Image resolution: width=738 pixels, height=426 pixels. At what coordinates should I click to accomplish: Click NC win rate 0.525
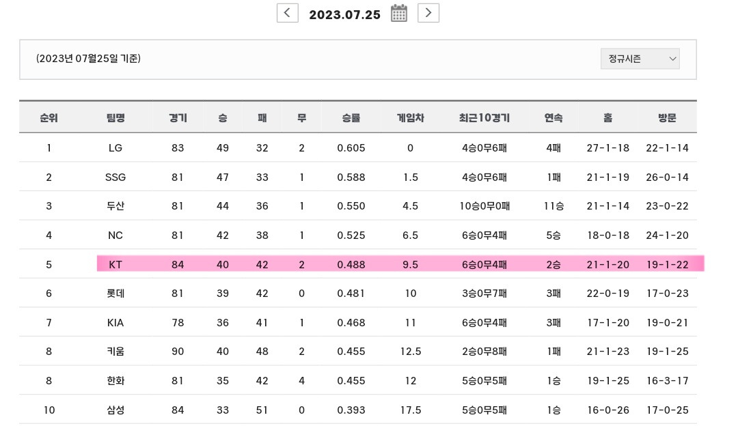[351, 235]
